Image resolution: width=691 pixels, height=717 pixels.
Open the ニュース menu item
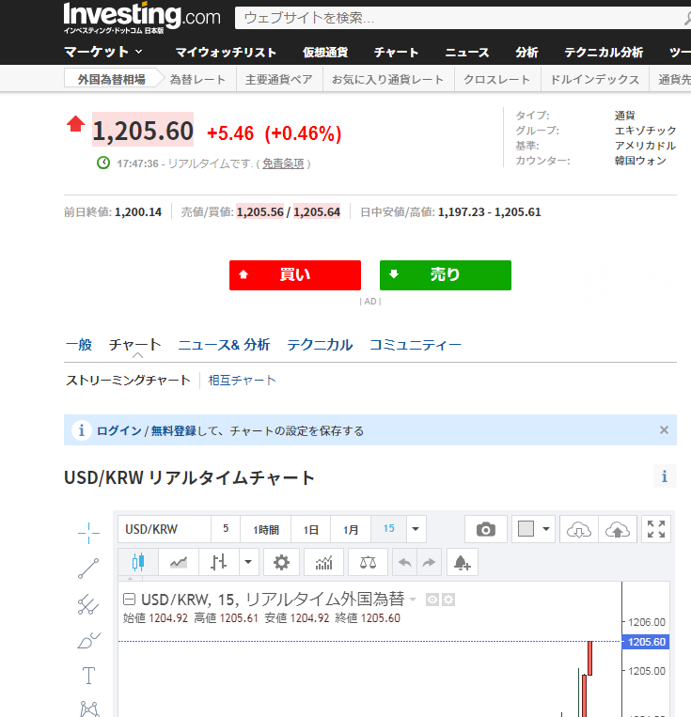[467, 52]
